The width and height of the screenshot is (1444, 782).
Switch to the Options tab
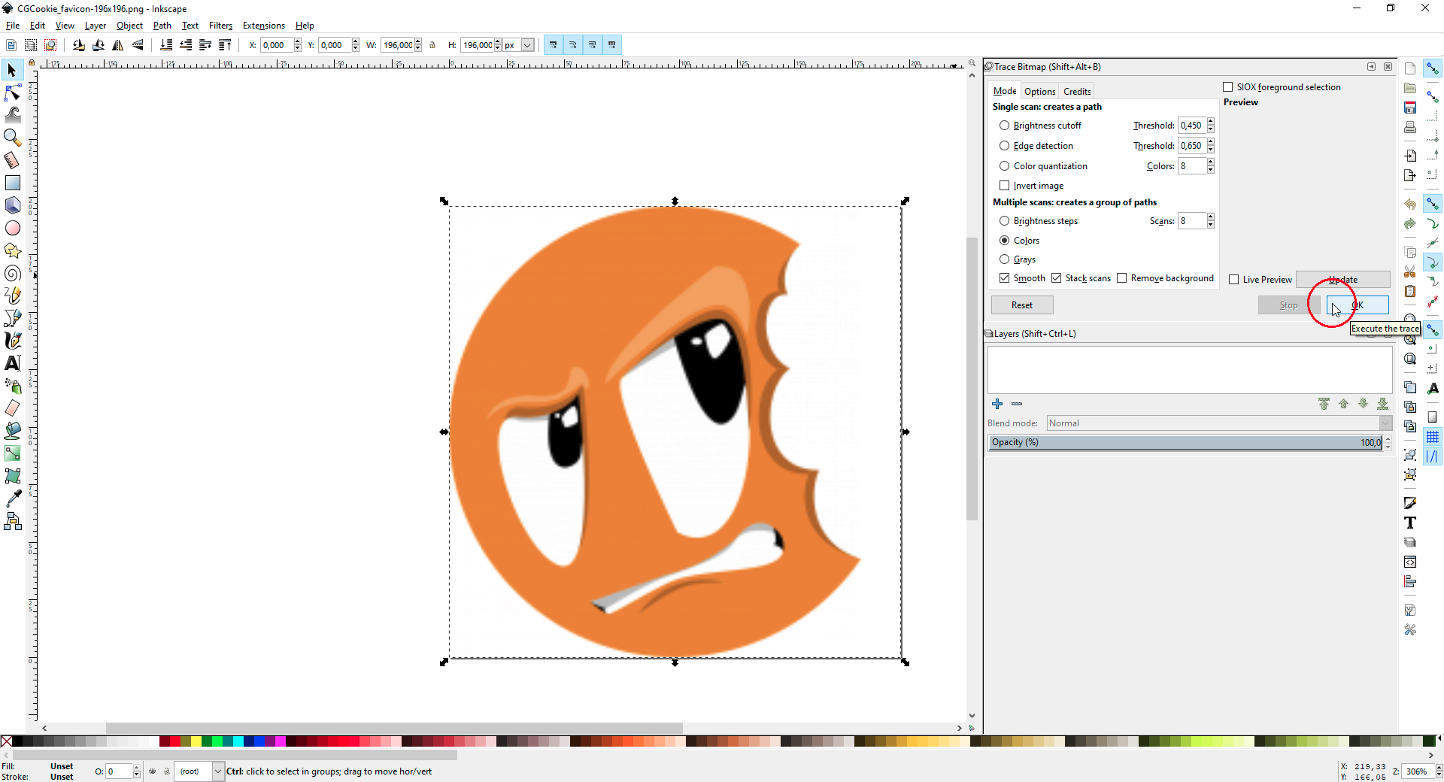tap(1040, 92)
